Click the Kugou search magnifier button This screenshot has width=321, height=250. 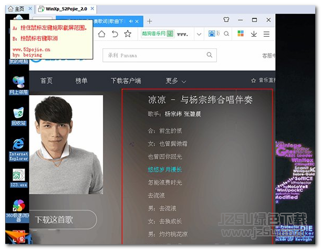(210, 55)
